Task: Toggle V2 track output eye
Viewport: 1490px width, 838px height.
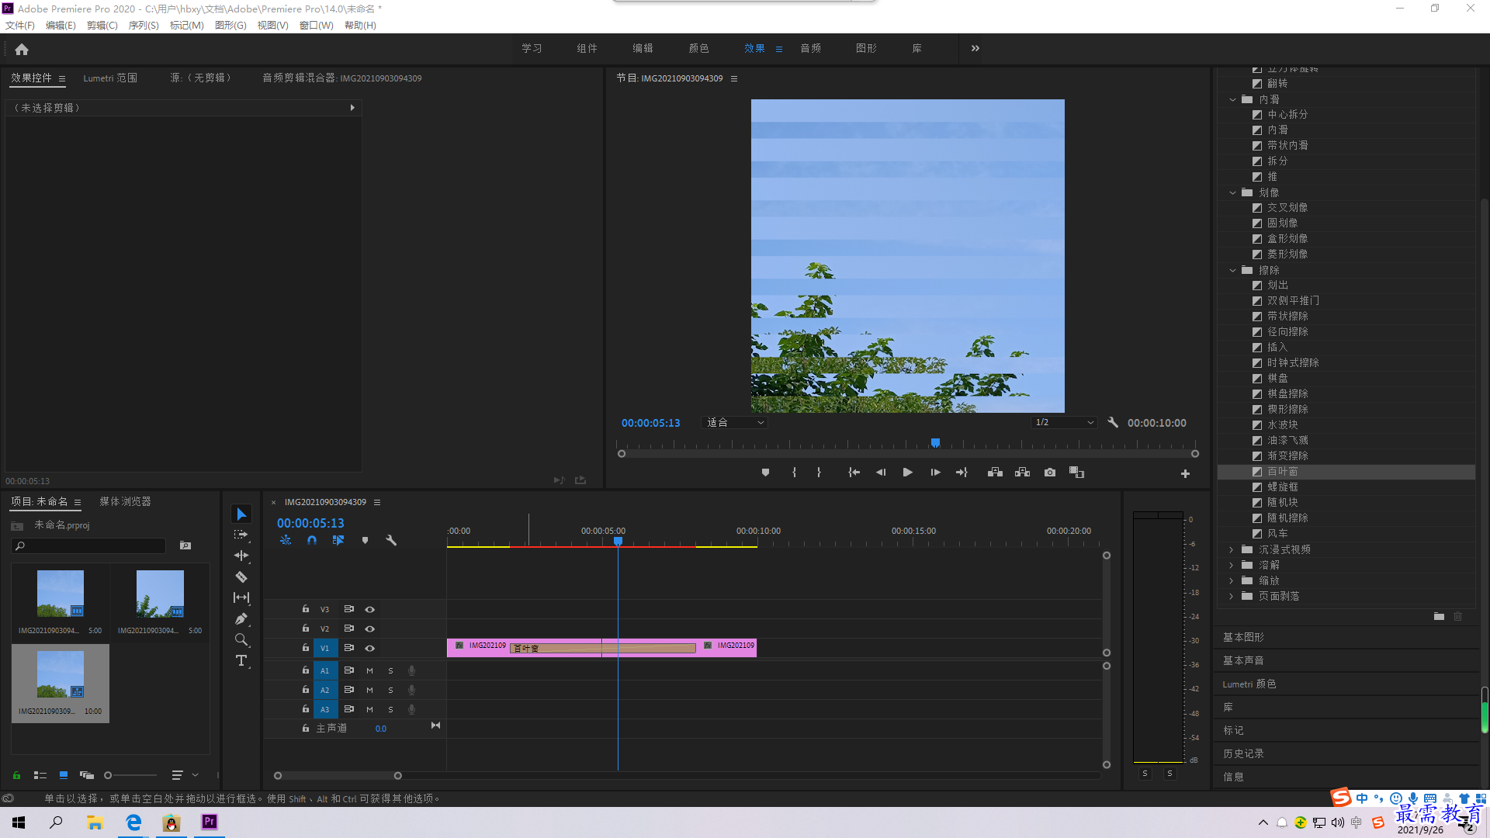Action: tap(370, 628)
